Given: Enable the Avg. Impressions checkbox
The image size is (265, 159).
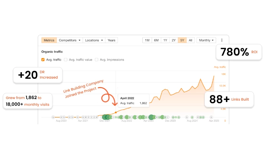Looking at the screenshot, I should (x=97, y=60).
